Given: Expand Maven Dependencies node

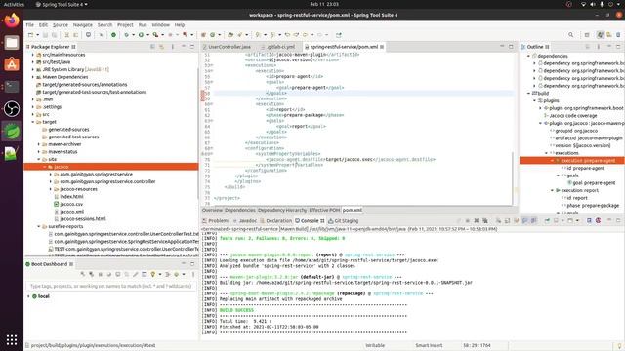Looking at the screenshot, I should click(x=33, y=77).
